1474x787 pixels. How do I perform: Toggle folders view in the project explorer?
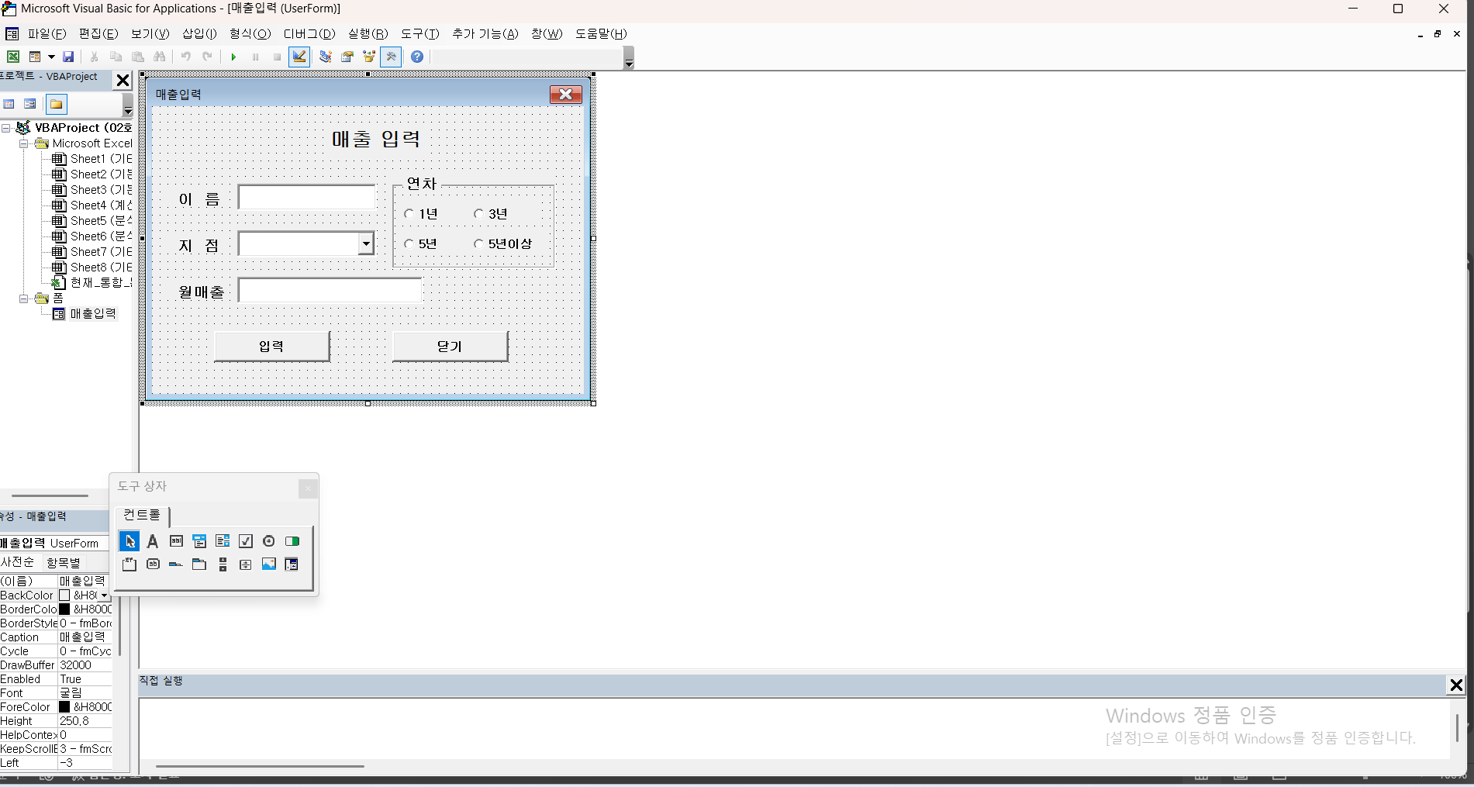coord(57,104)
